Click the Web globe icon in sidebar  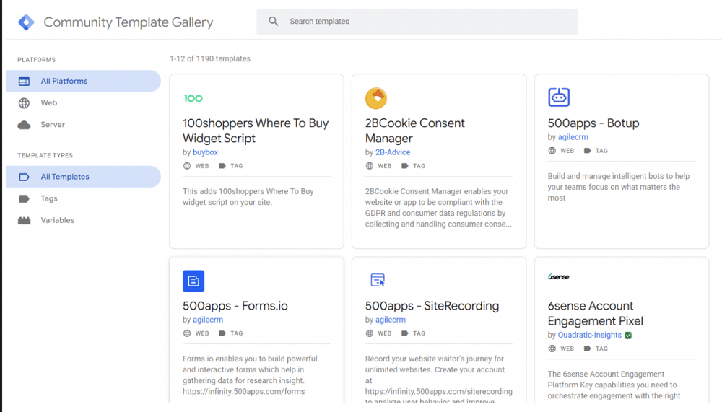(x=24, y=103)
